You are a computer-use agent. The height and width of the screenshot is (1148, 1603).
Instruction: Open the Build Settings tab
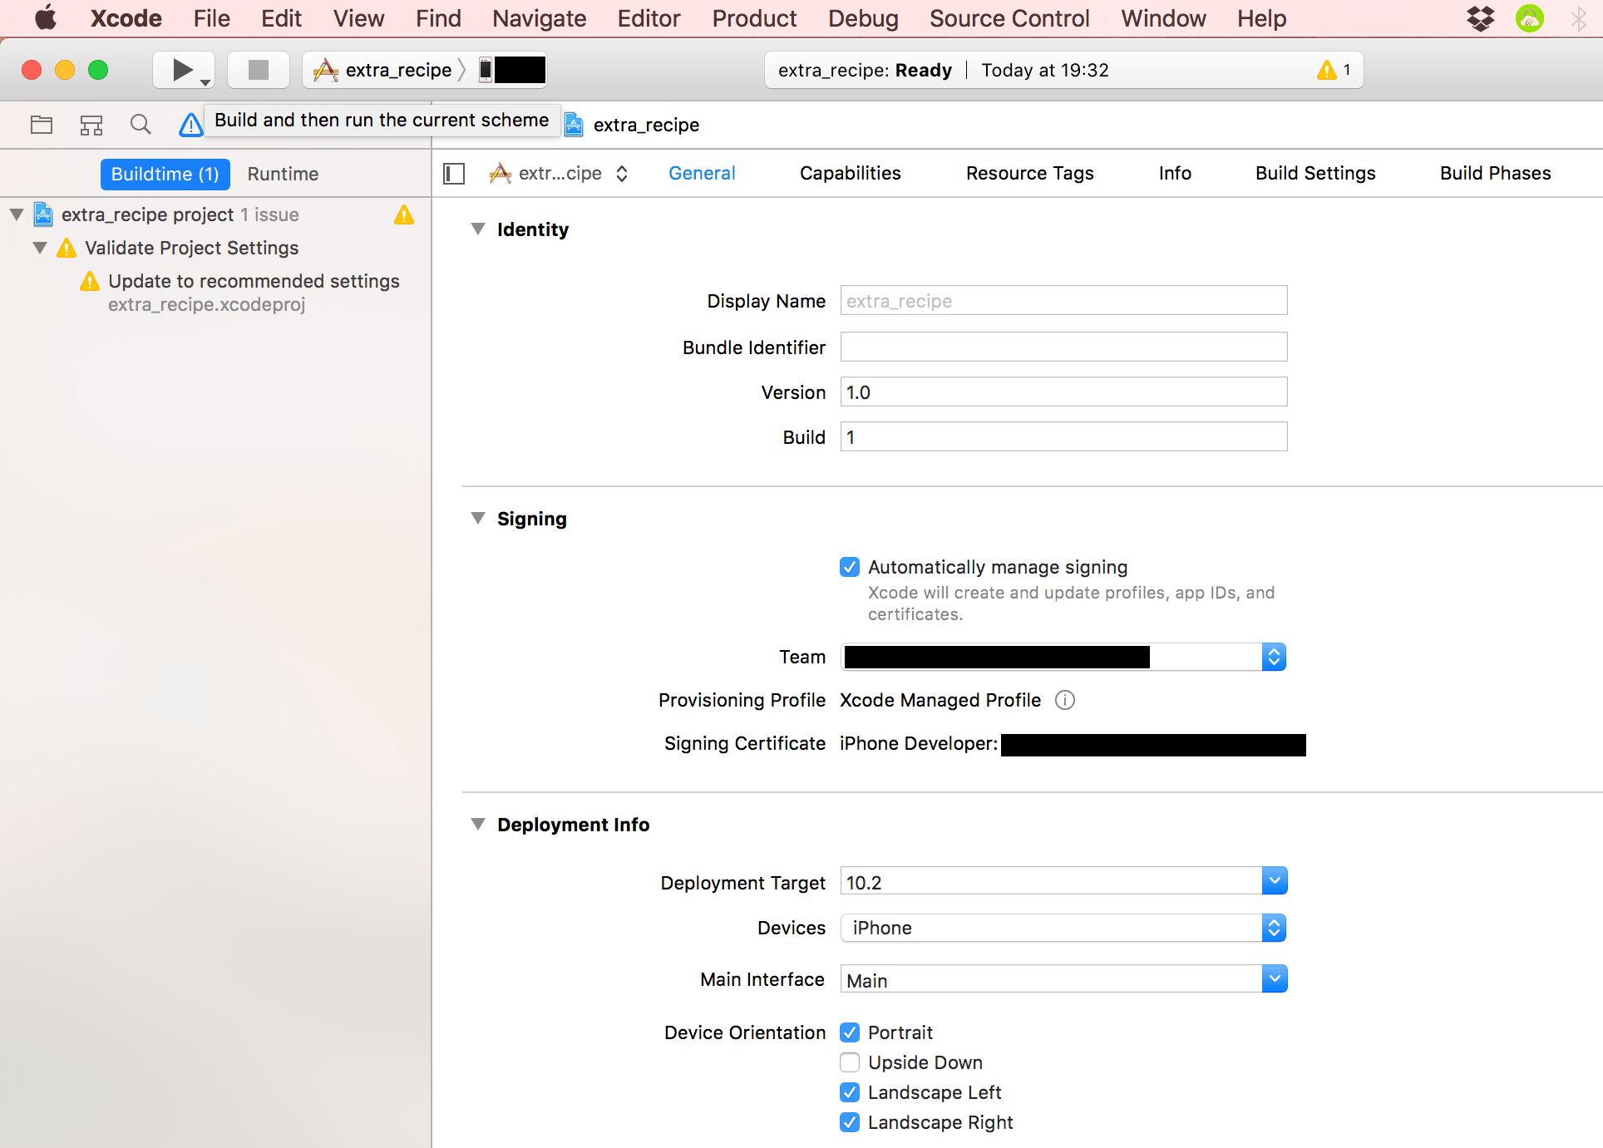pyautogui.click(x=1315, y=173)
